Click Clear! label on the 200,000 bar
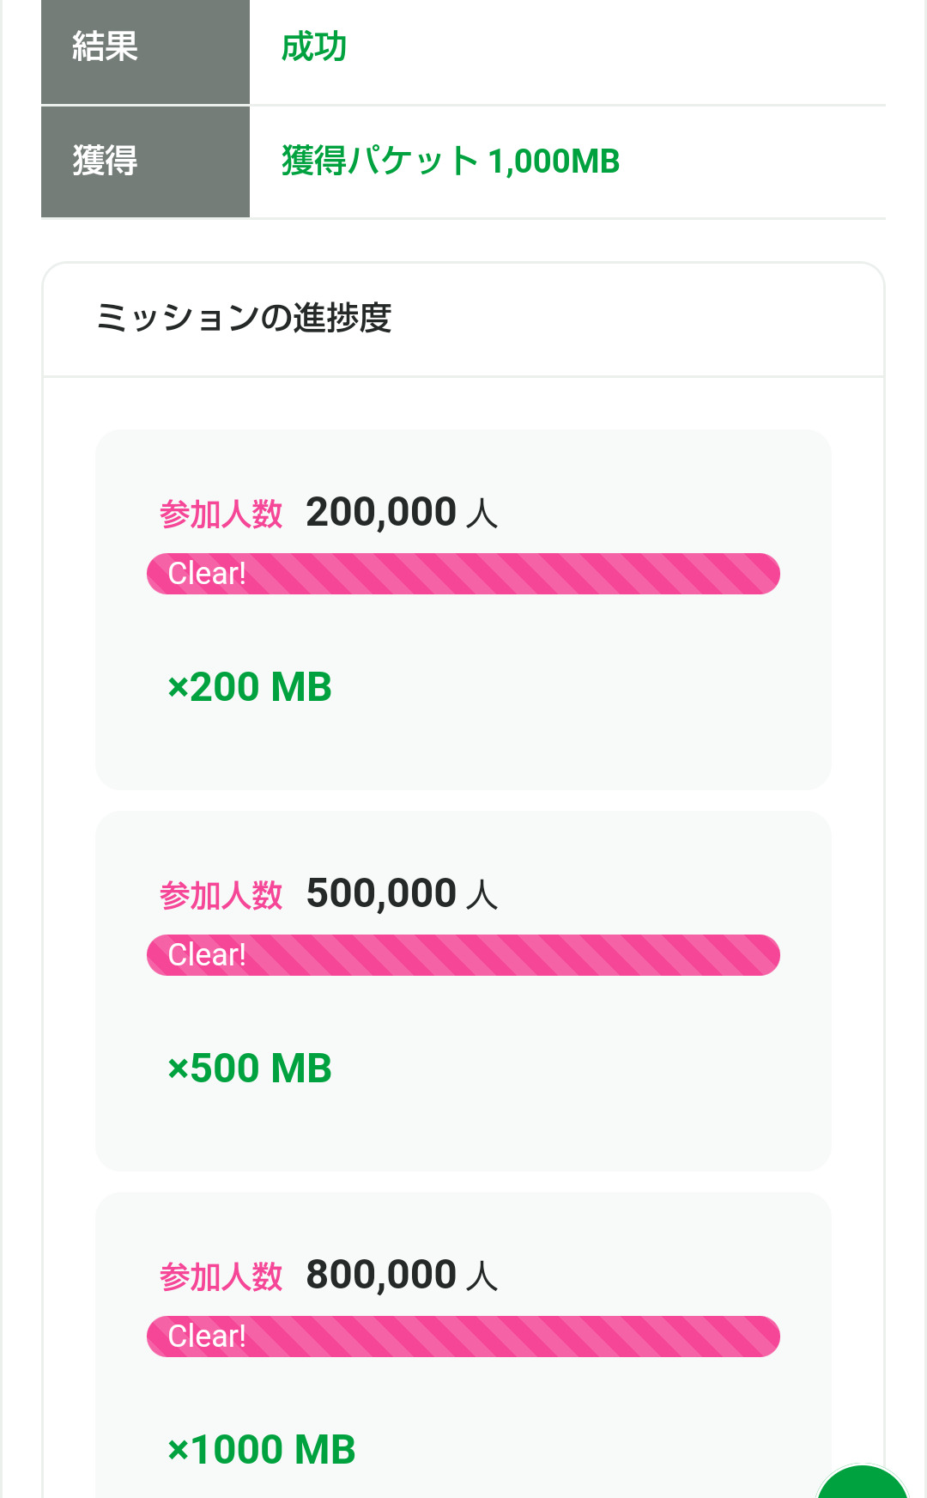The height and width of the screenshot is (1498, 927). (x=207, y=574)
